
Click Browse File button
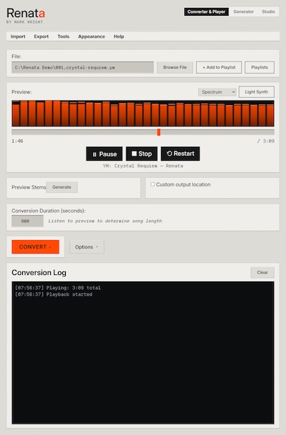coord(175,67)
